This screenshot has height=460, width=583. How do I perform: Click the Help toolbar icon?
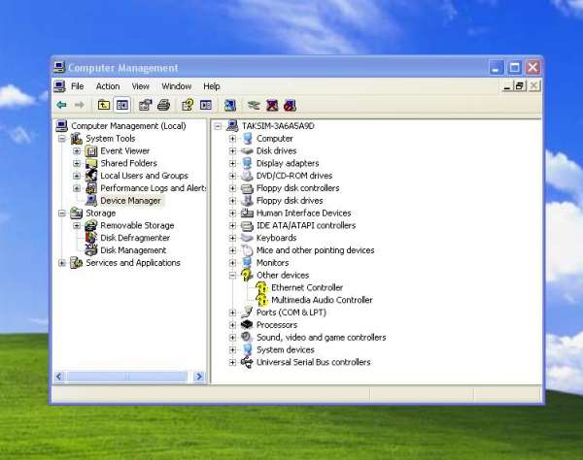[188, 105]
